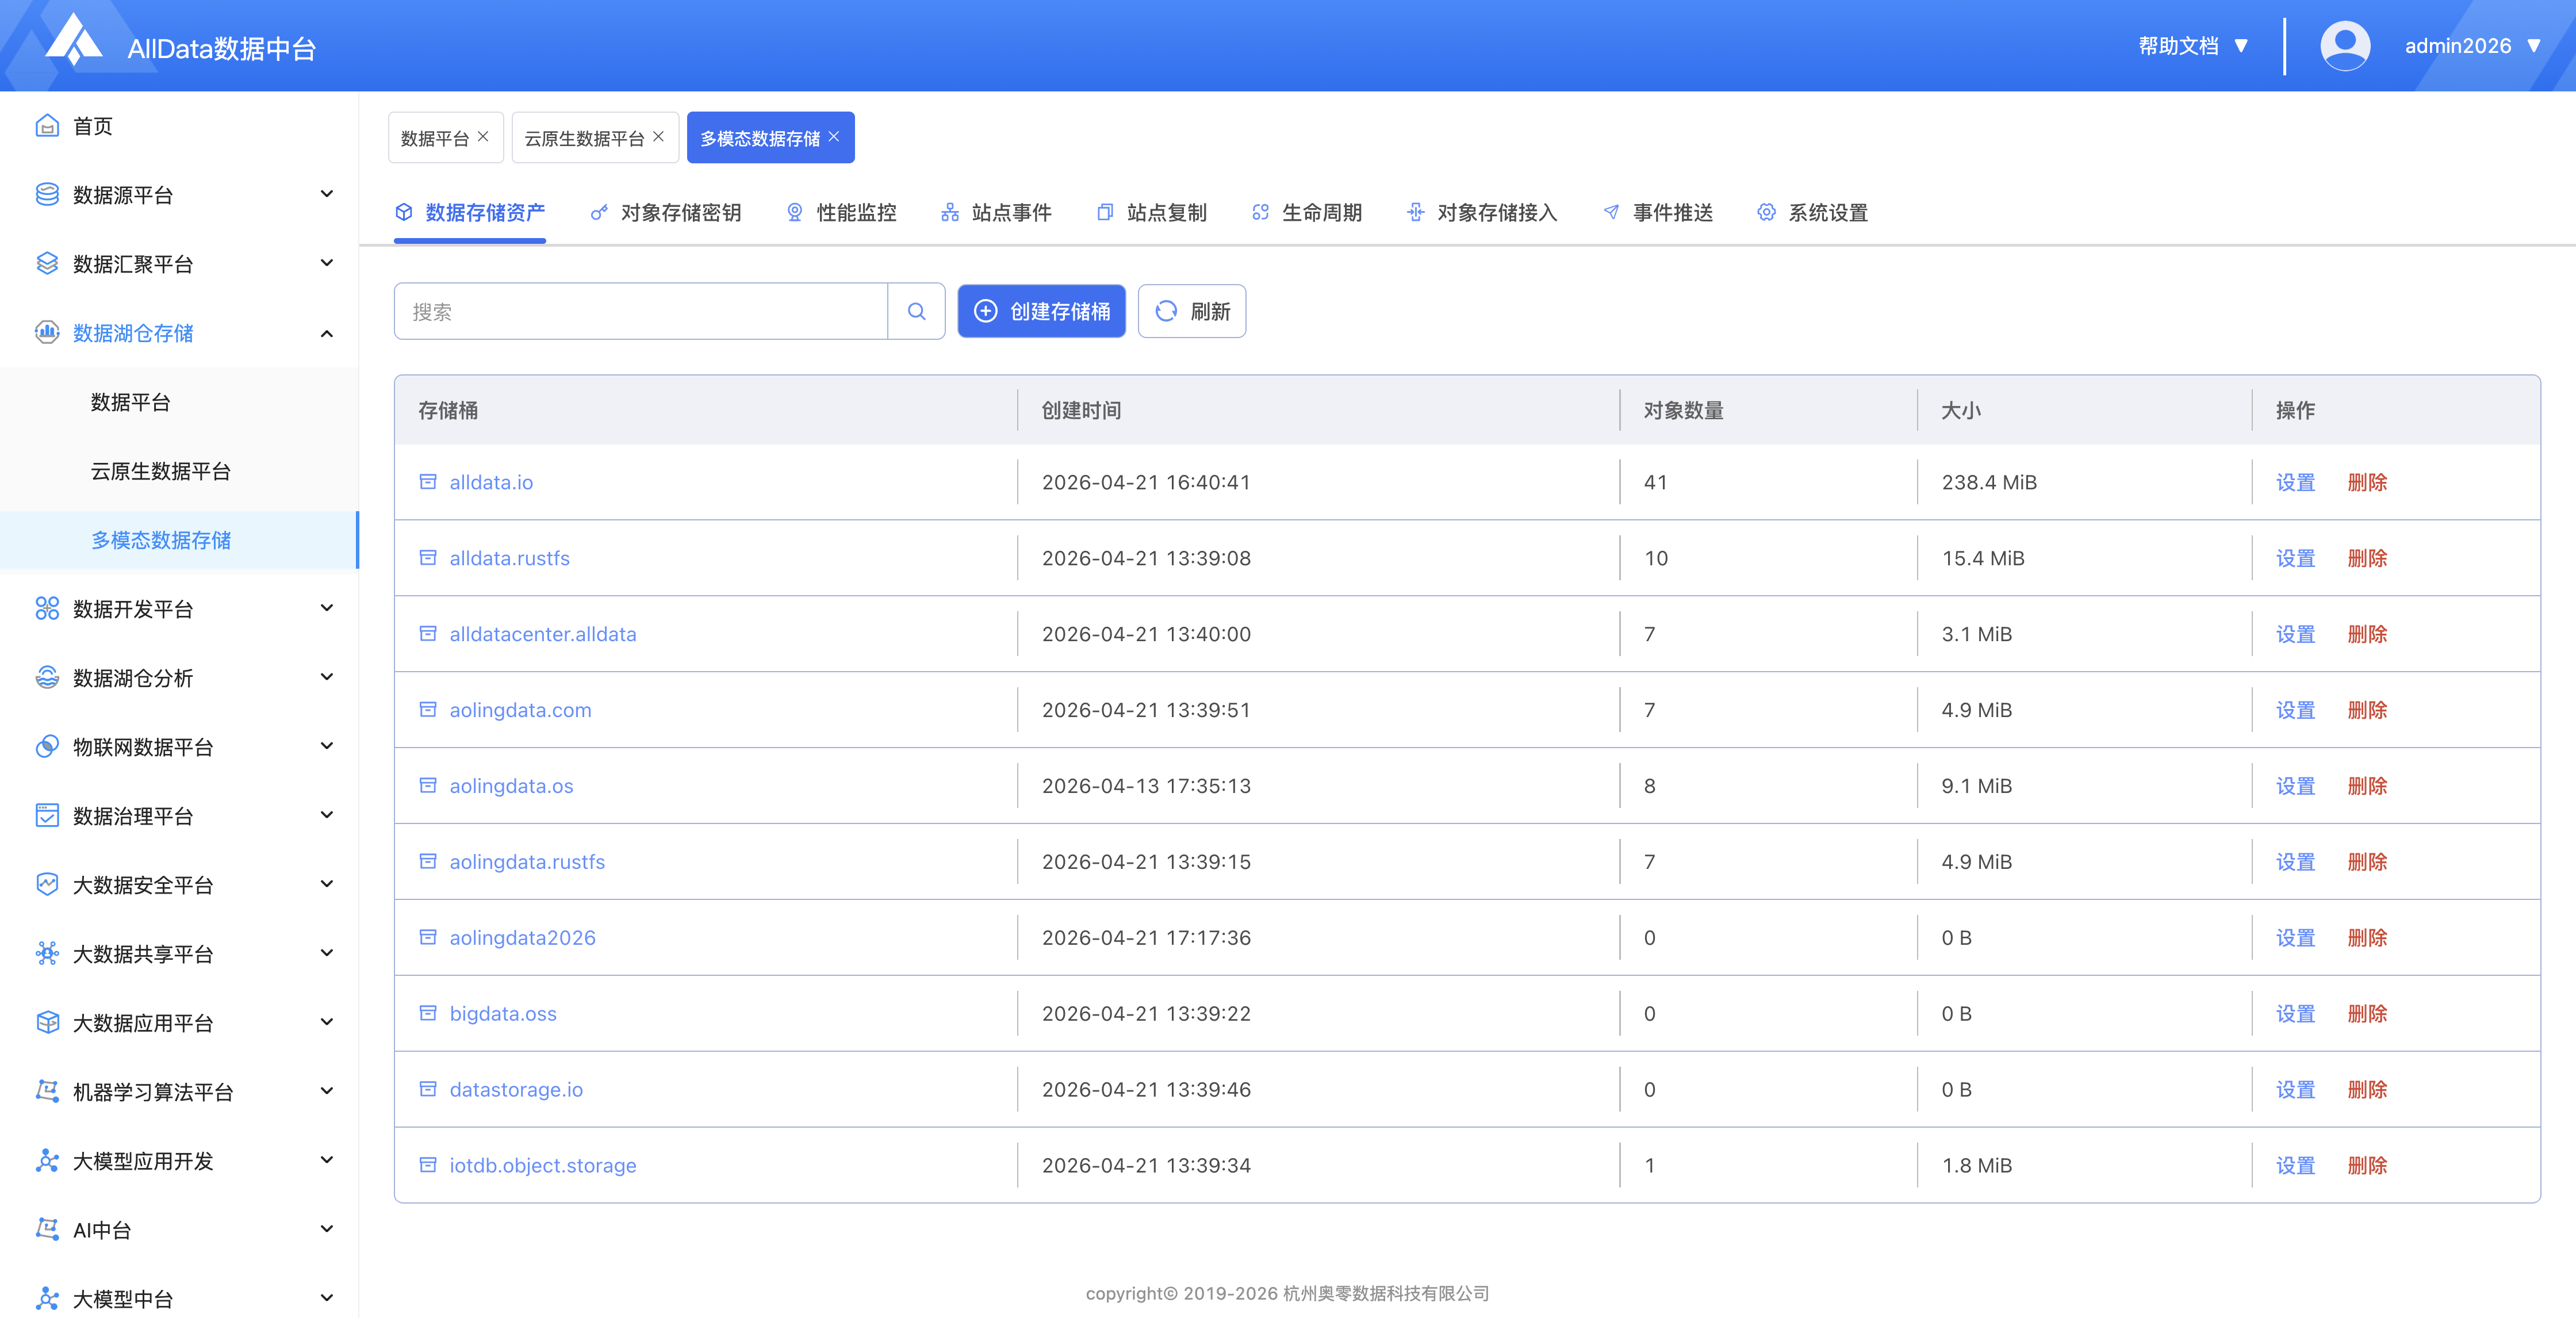Click the 物联网数据平台 sidebar icon

tap(47, 746)
